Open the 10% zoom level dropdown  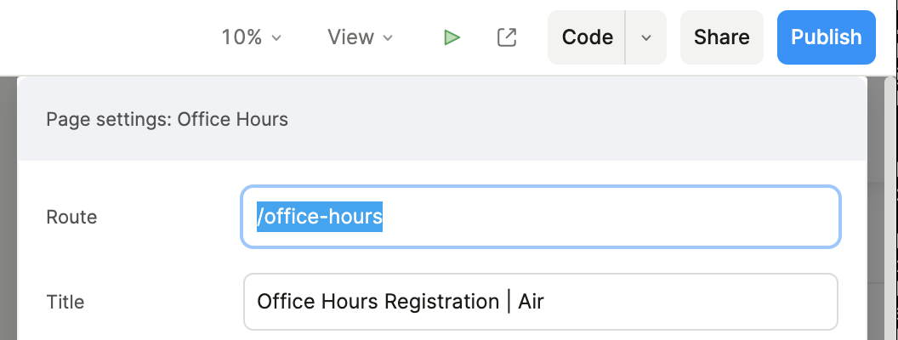[x=251, y=37]
